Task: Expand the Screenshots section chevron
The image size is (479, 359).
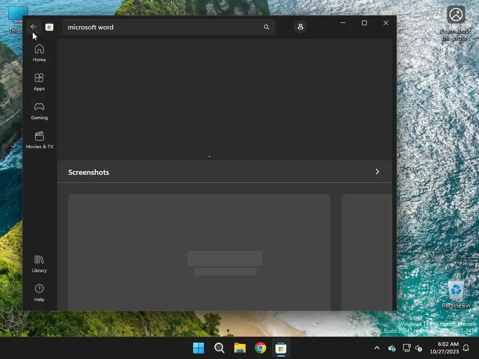Action: point(377,172)
